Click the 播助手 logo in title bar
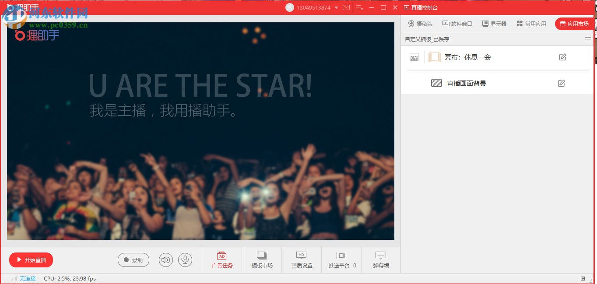Viewport: 597px width, 284px height. pyautogui.click(x=23, y=7)
